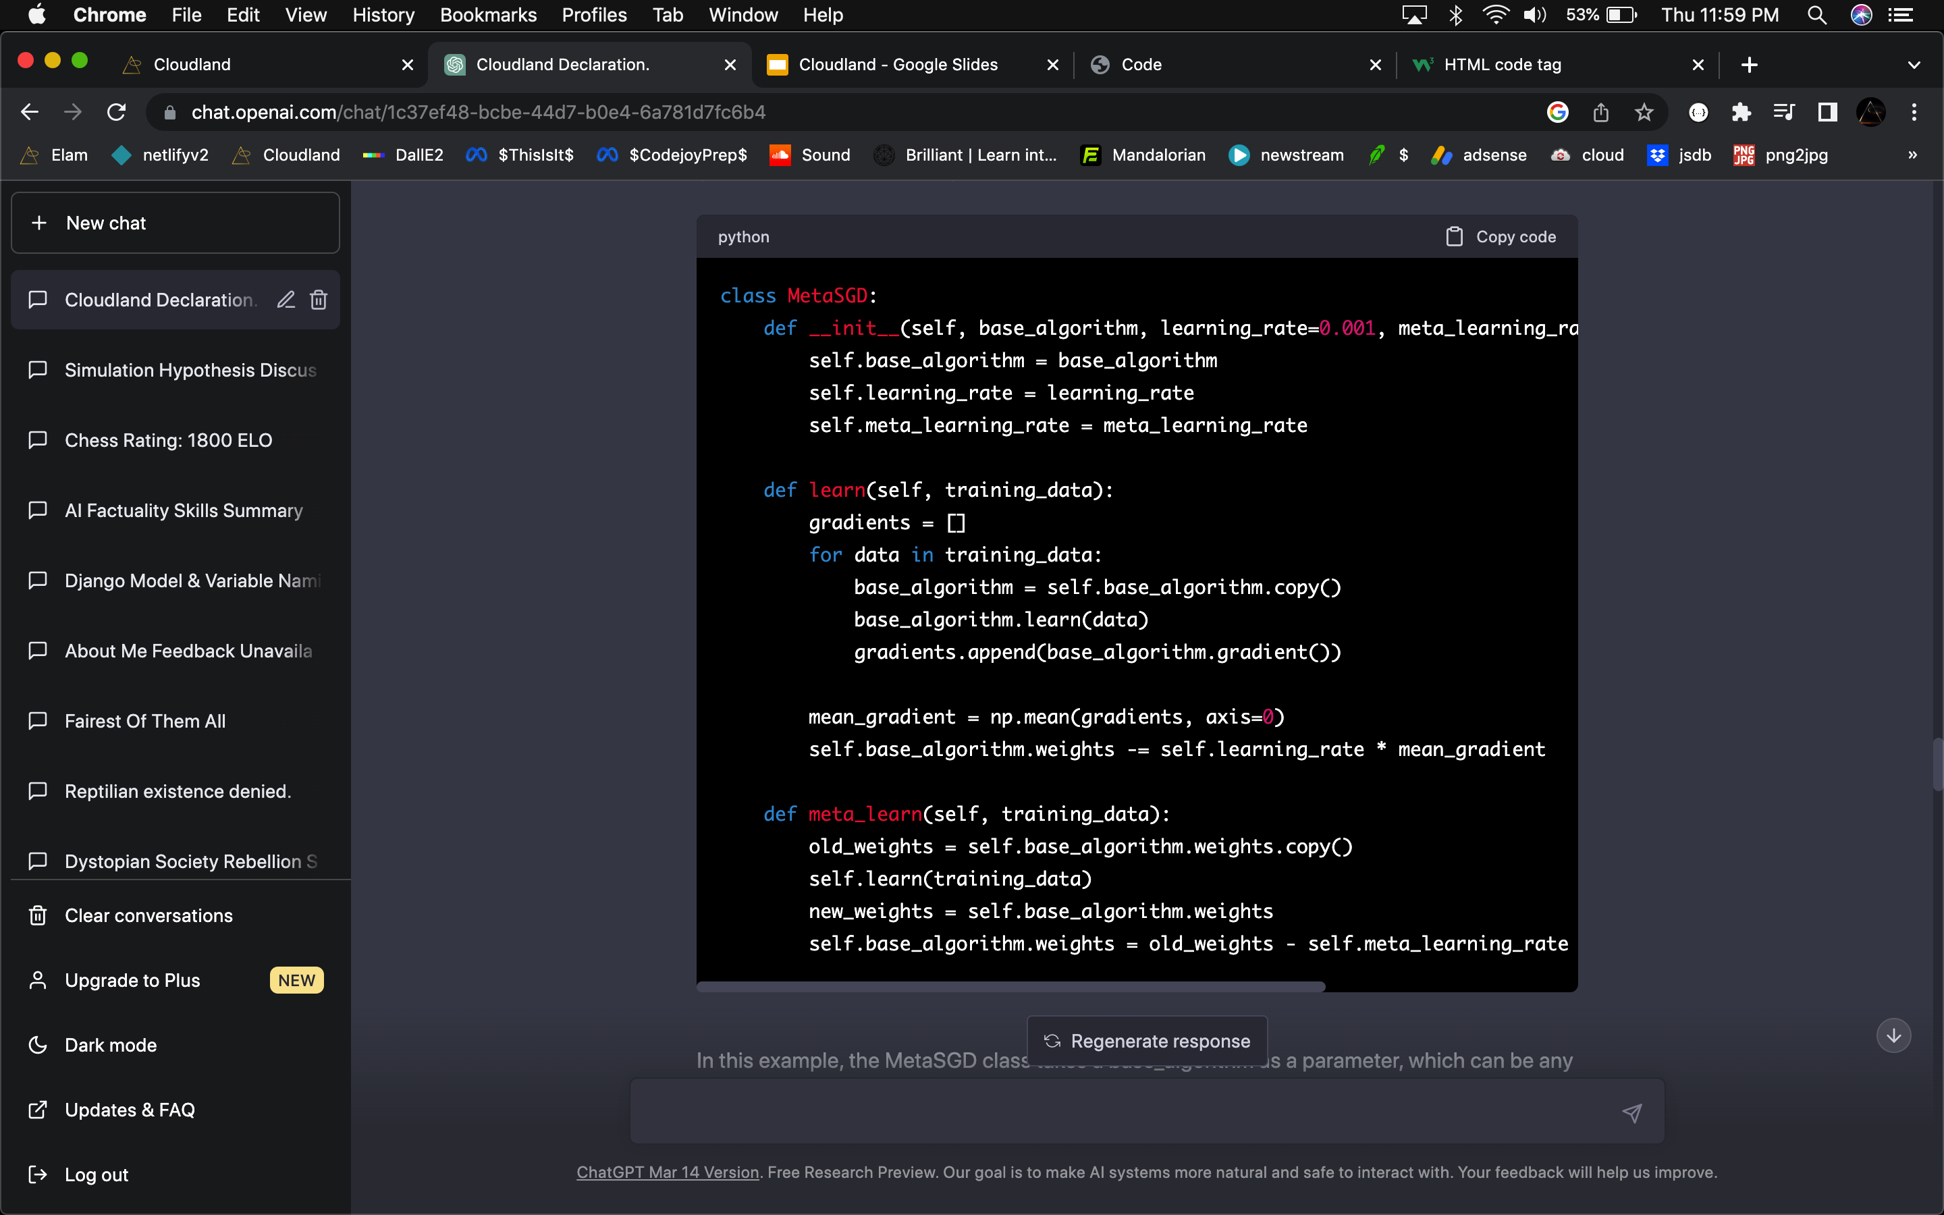Open Chrome three-dot menu
The image size is (1944, 1215).
tap(1914, 113)
